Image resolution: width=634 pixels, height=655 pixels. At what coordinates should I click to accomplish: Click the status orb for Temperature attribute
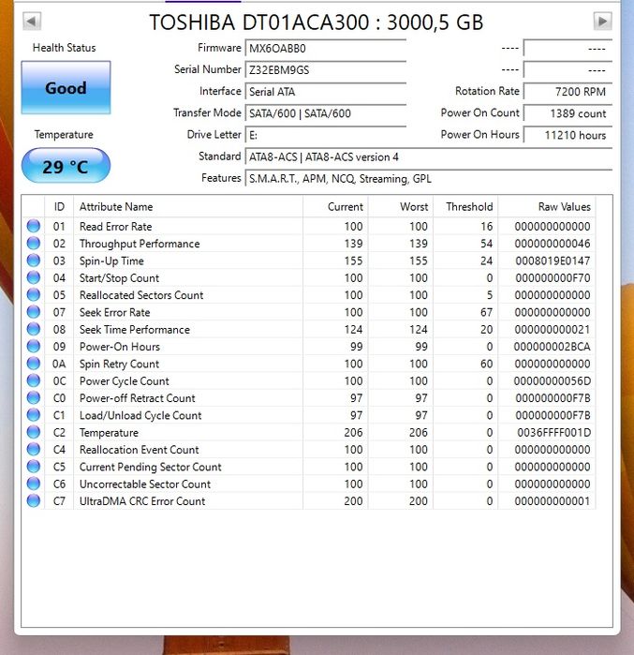point(34,432)
